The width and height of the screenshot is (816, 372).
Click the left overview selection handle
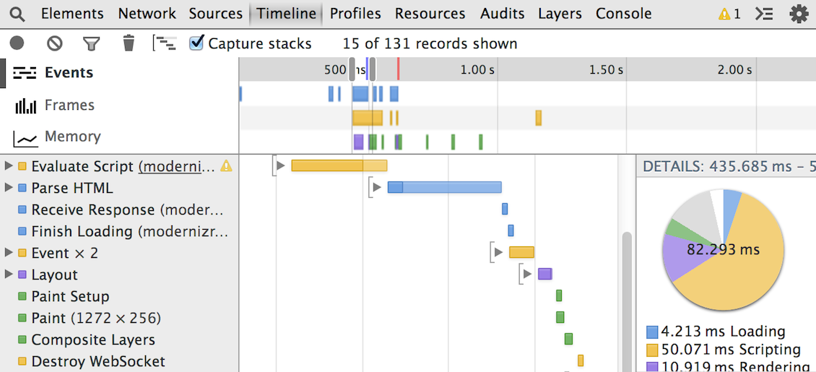point(352,69)
